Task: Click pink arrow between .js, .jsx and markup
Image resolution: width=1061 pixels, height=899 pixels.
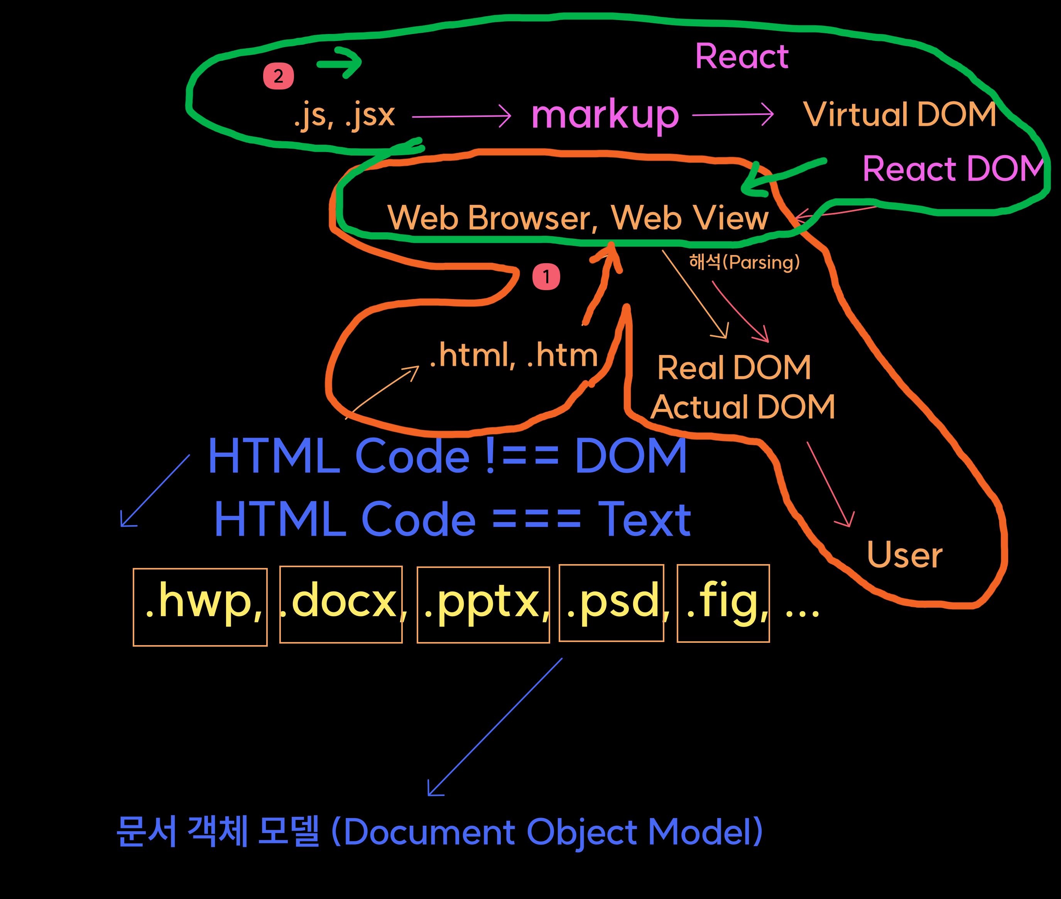Action: tap(461, 116)
